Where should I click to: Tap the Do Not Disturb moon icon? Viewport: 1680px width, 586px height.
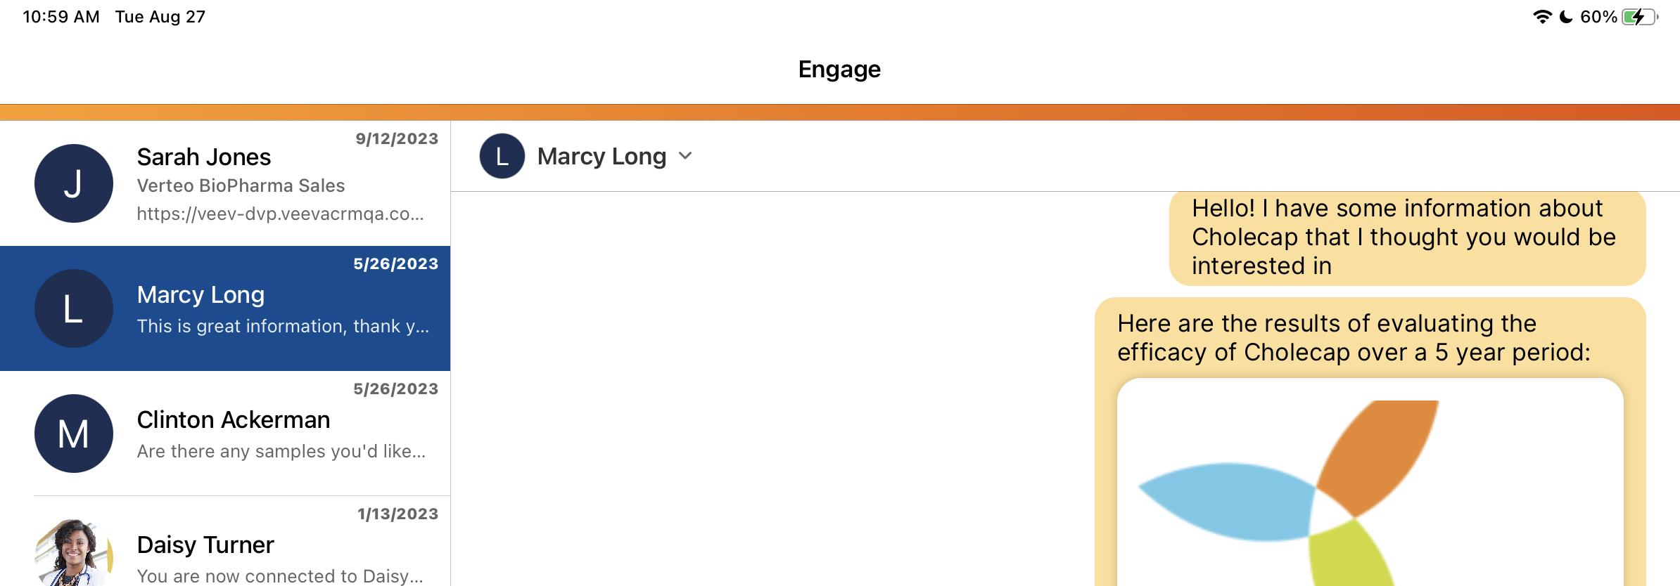click(1565, 17)
